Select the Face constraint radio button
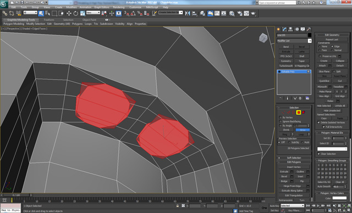The height and width of the screenshot is (213, 352). coord(320,50)
